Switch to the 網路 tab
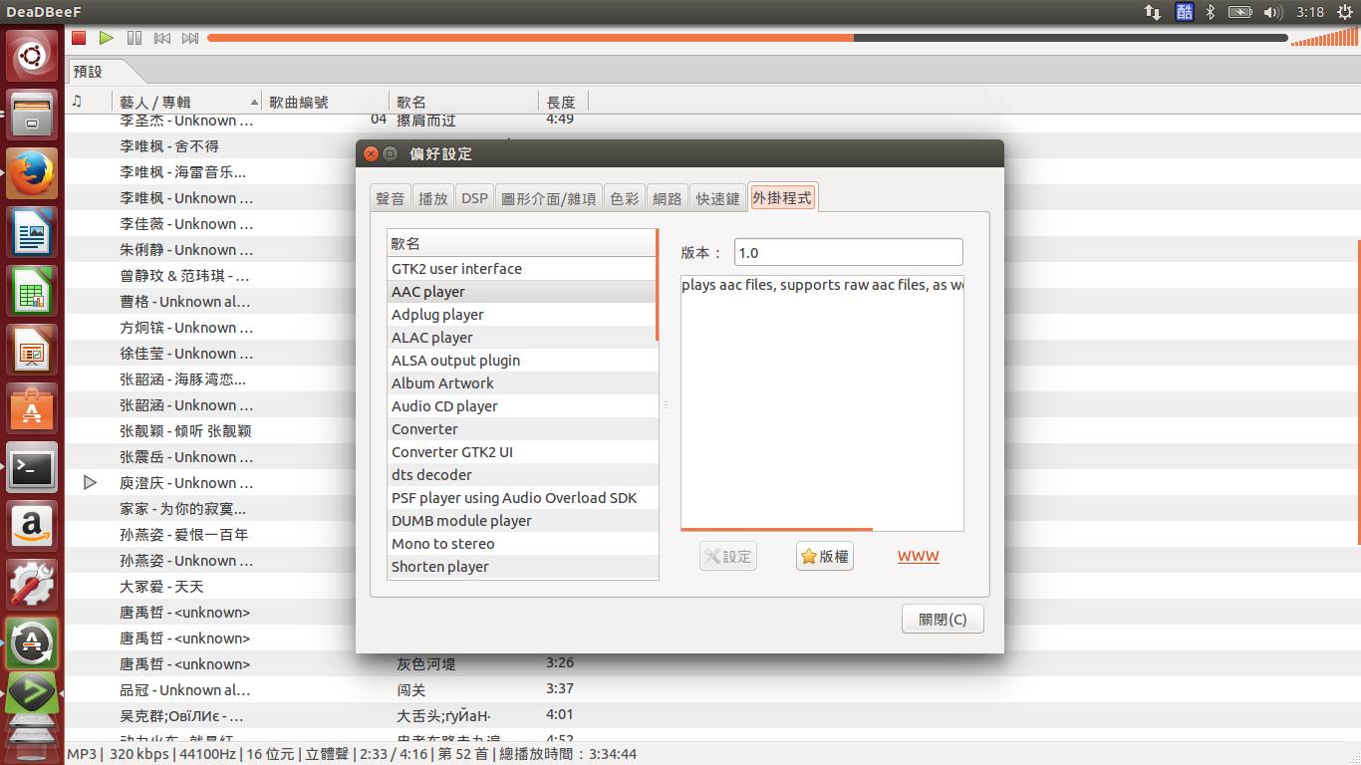1361x765 pixels. (x=668, y=198)
